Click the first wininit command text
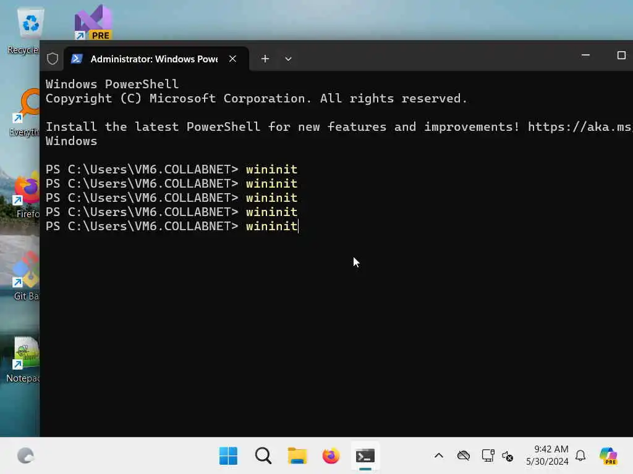The image size is (633, 474). [272, 169]
